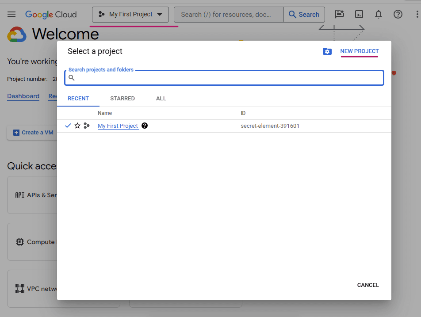Open VPC network quick access card
This screenshot has height=317, width=421.
coord(32,289)
